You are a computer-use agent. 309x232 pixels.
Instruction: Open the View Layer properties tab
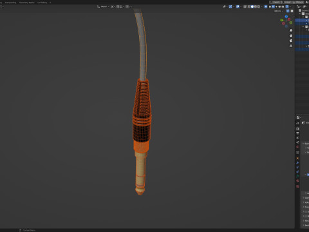(x=297, y=138)
